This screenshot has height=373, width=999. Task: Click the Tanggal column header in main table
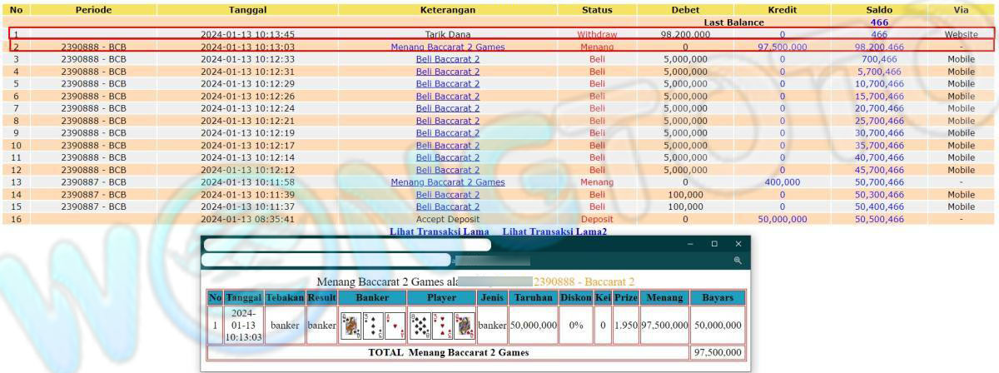pos(248,10)
